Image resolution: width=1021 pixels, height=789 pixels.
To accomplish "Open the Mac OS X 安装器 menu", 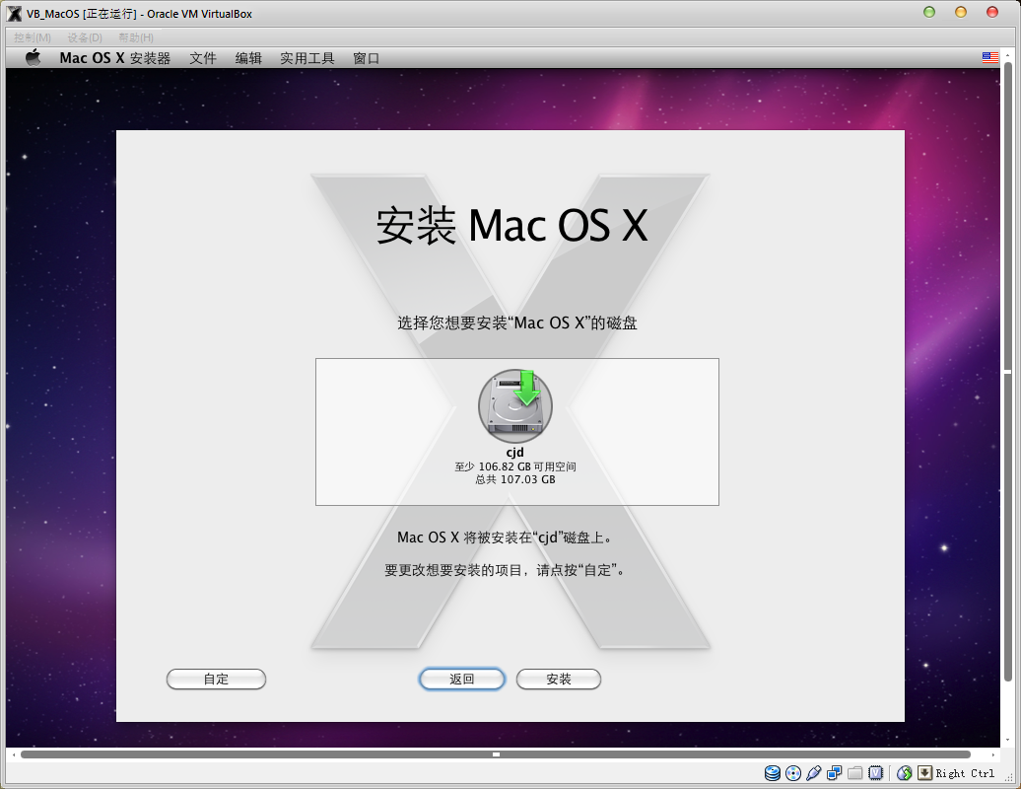I will (114, 58).
